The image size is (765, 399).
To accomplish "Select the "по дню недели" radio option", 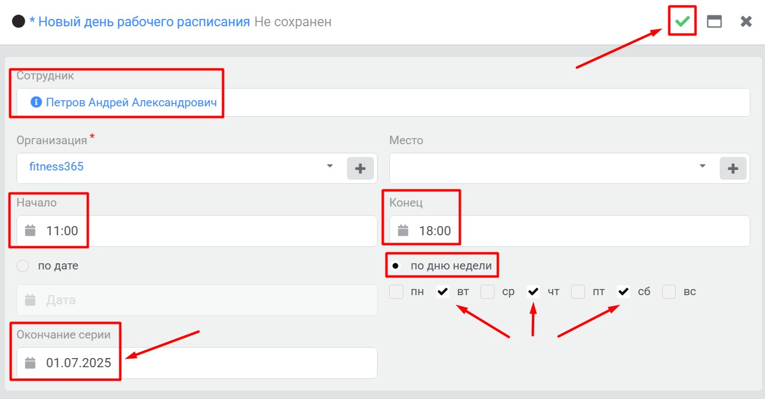I will pos(395,266).
